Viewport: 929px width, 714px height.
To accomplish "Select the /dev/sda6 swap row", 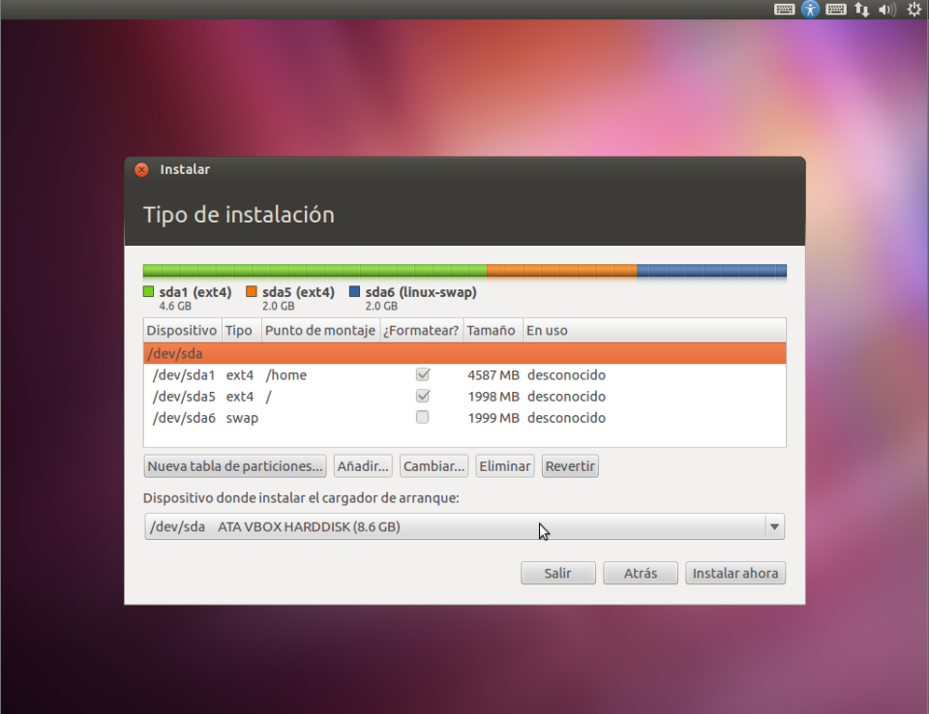I will tap(464, 417).
